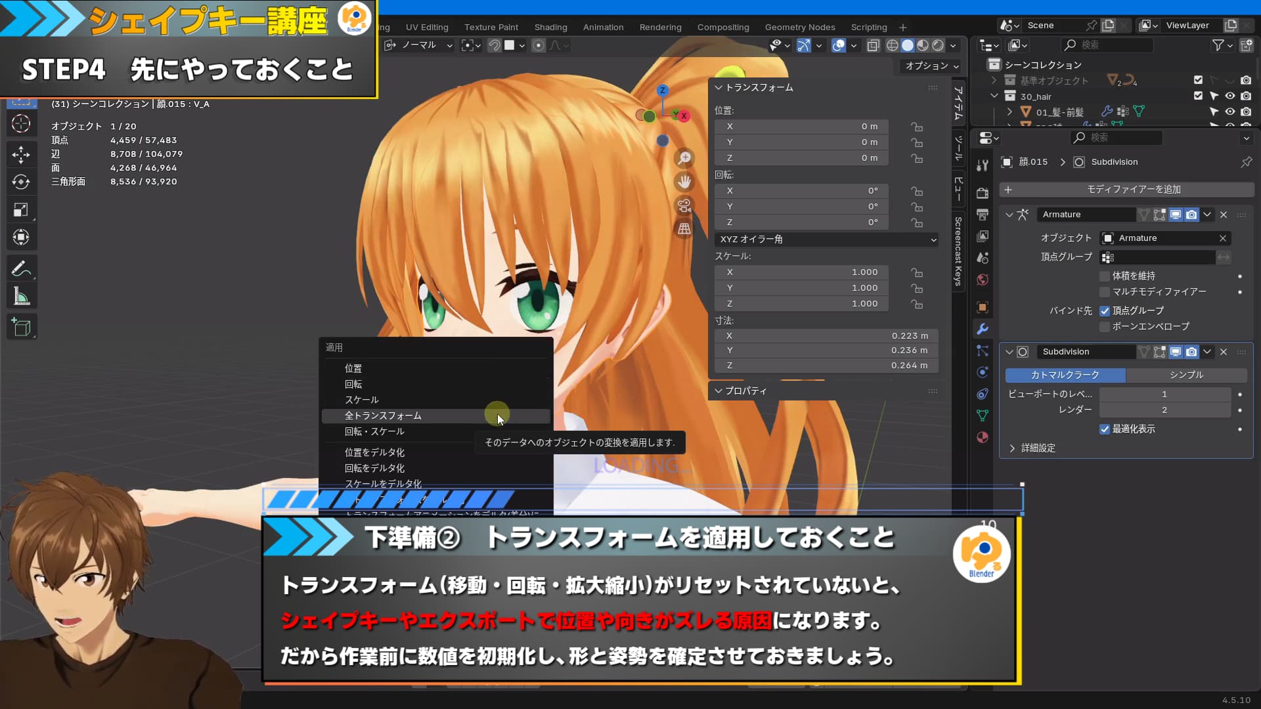Image resolution: width=1261 pixels, height=709 pixels.
Task: Open the Object properties tab icon
Action: point(983,307)
